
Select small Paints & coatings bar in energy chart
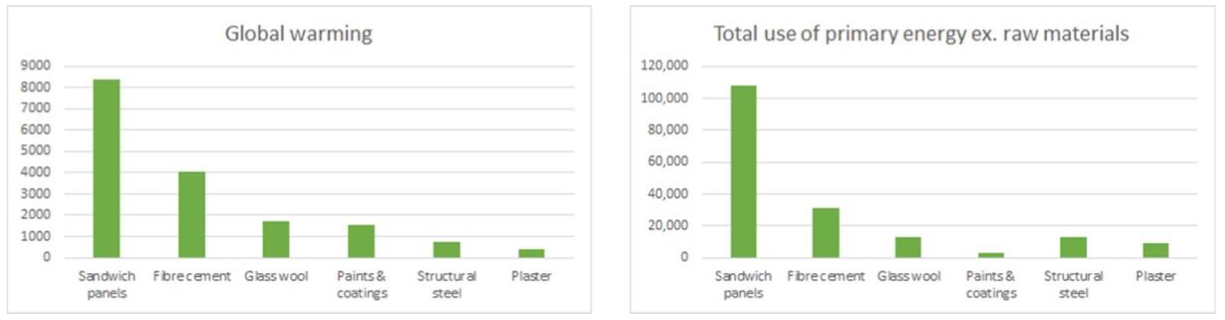[991, 255]
